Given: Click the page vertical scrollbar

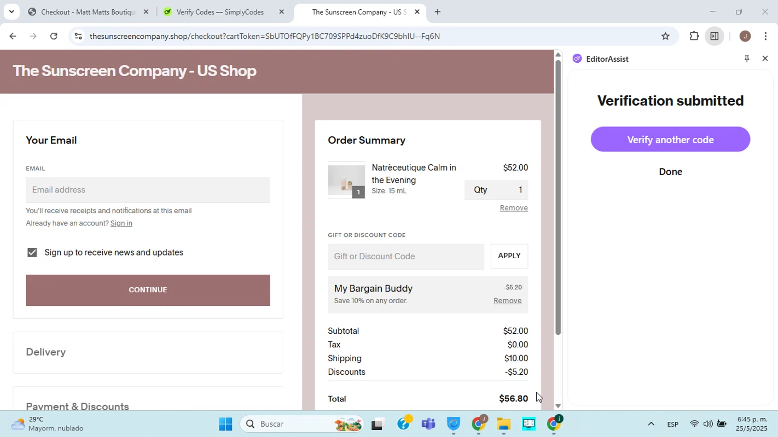Looking at the screenshot, I should (x=558, y=197).
